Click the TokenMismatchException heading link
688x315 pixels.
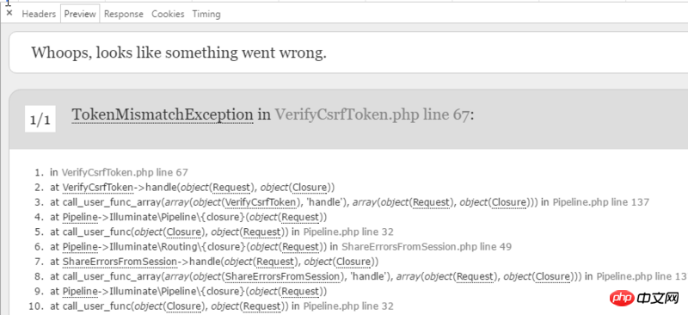click(x=163, y=114)
